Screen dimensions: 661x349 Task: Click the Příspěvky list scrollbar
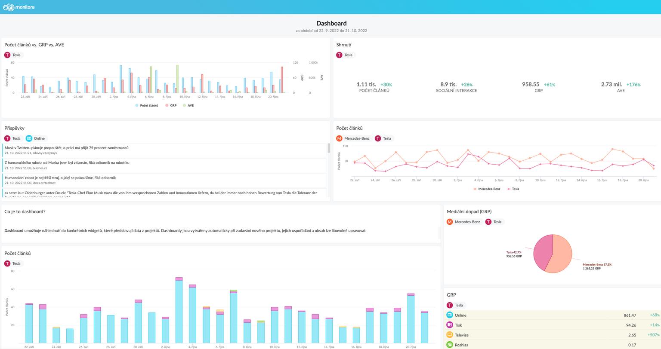pyautogui.click(x=329, y=148)
